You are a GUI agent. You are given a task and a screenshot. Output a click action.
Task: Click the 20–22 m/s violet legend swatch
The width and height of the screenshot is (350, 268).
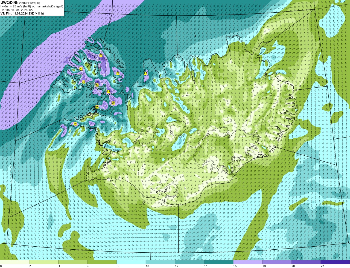(x=306, y=262)
